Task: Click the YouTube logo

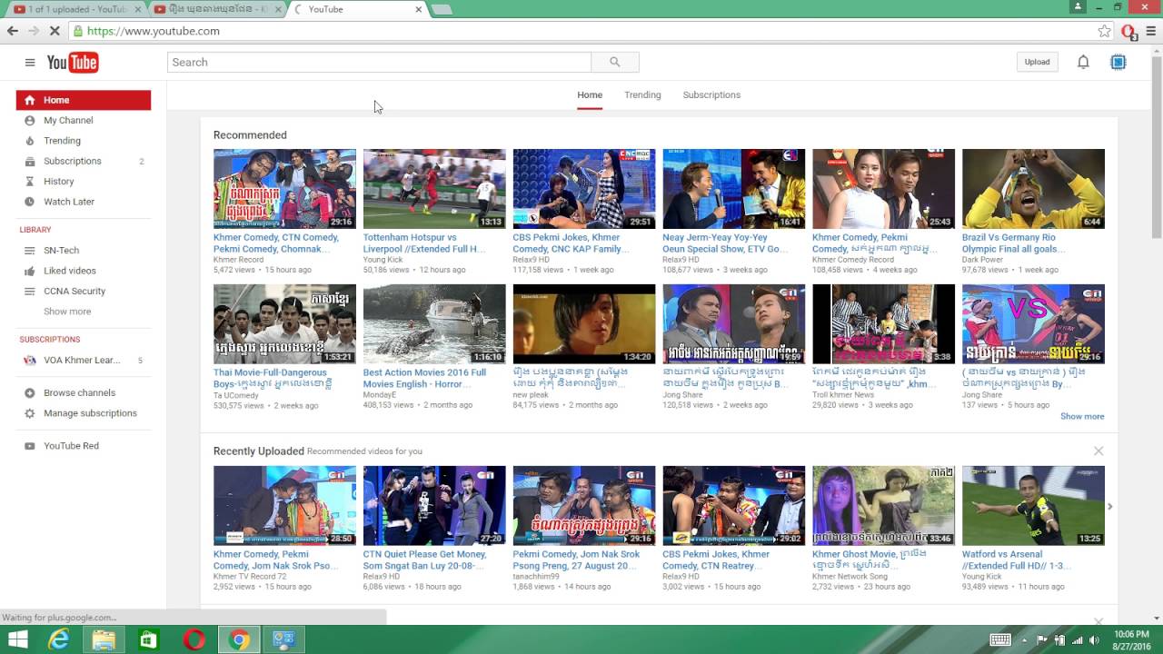Action: [73, 63]
